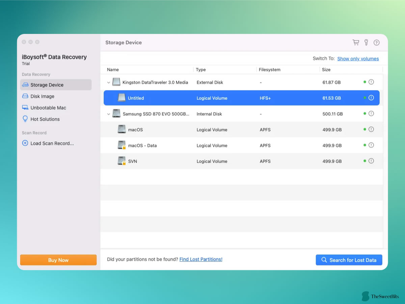The height and width of the screenshot is (304, 405).
Task: Click Search for Lost Data button
Action: pos(349,260)
